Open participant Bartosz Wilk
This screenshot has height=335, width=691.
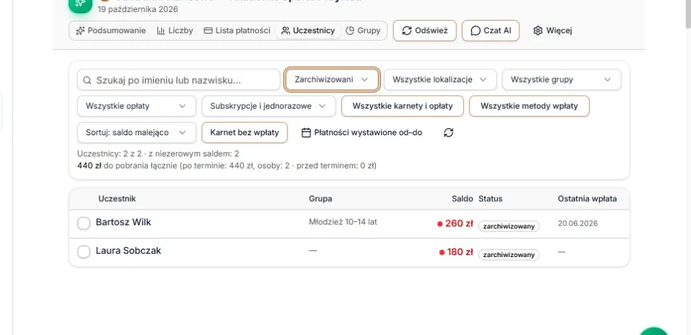pos(123,222)
